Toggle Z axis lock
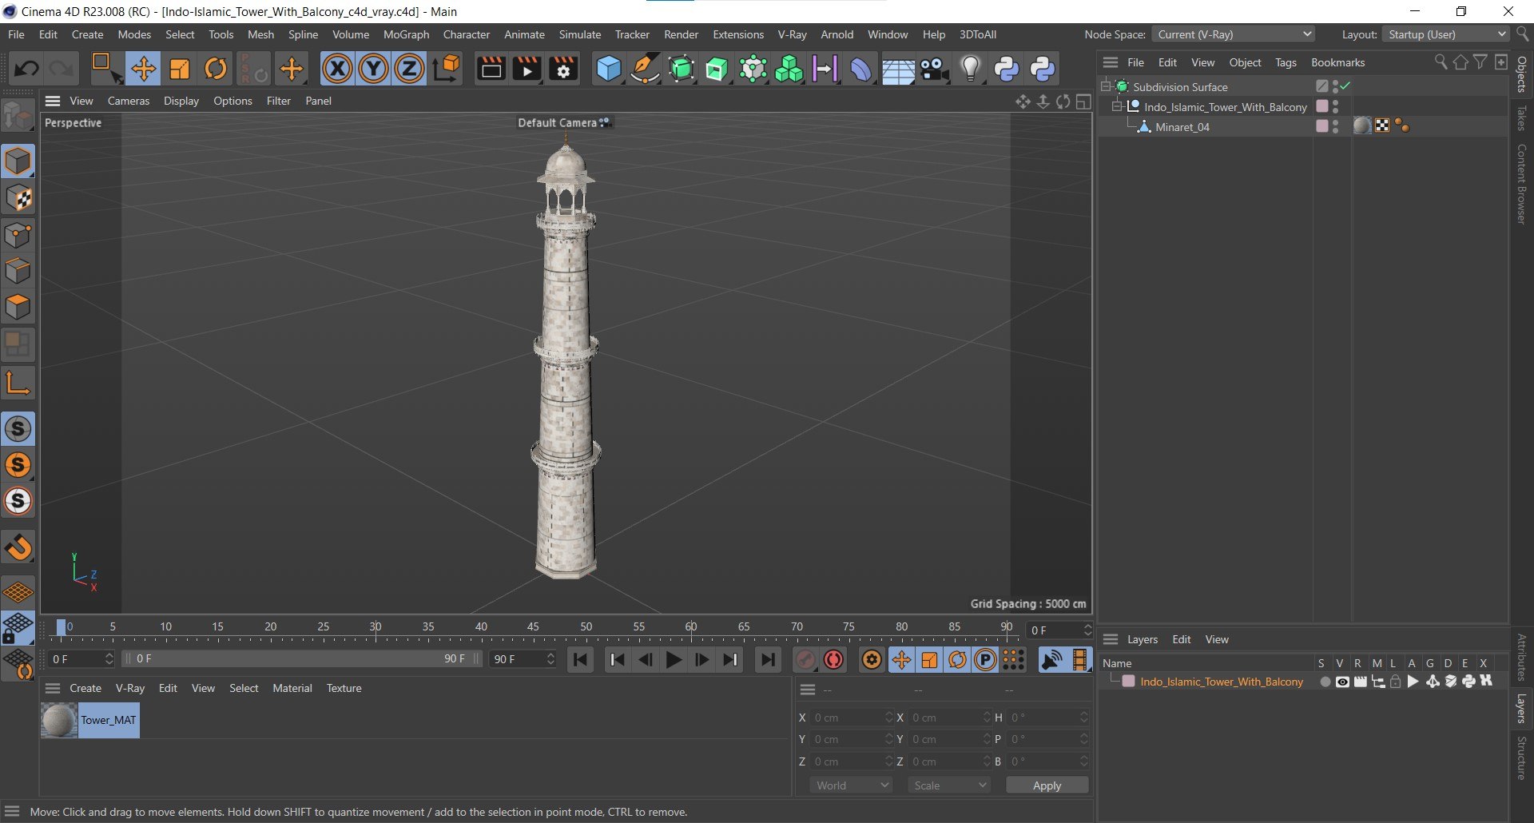The image size is (1534, 823). tap(409, 69)
